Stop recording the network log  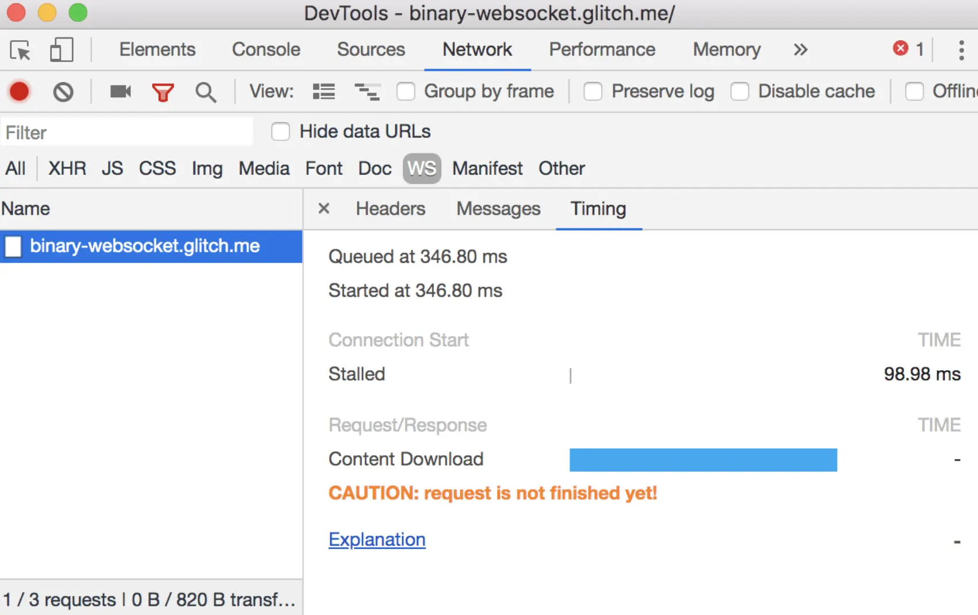point(20,91)
